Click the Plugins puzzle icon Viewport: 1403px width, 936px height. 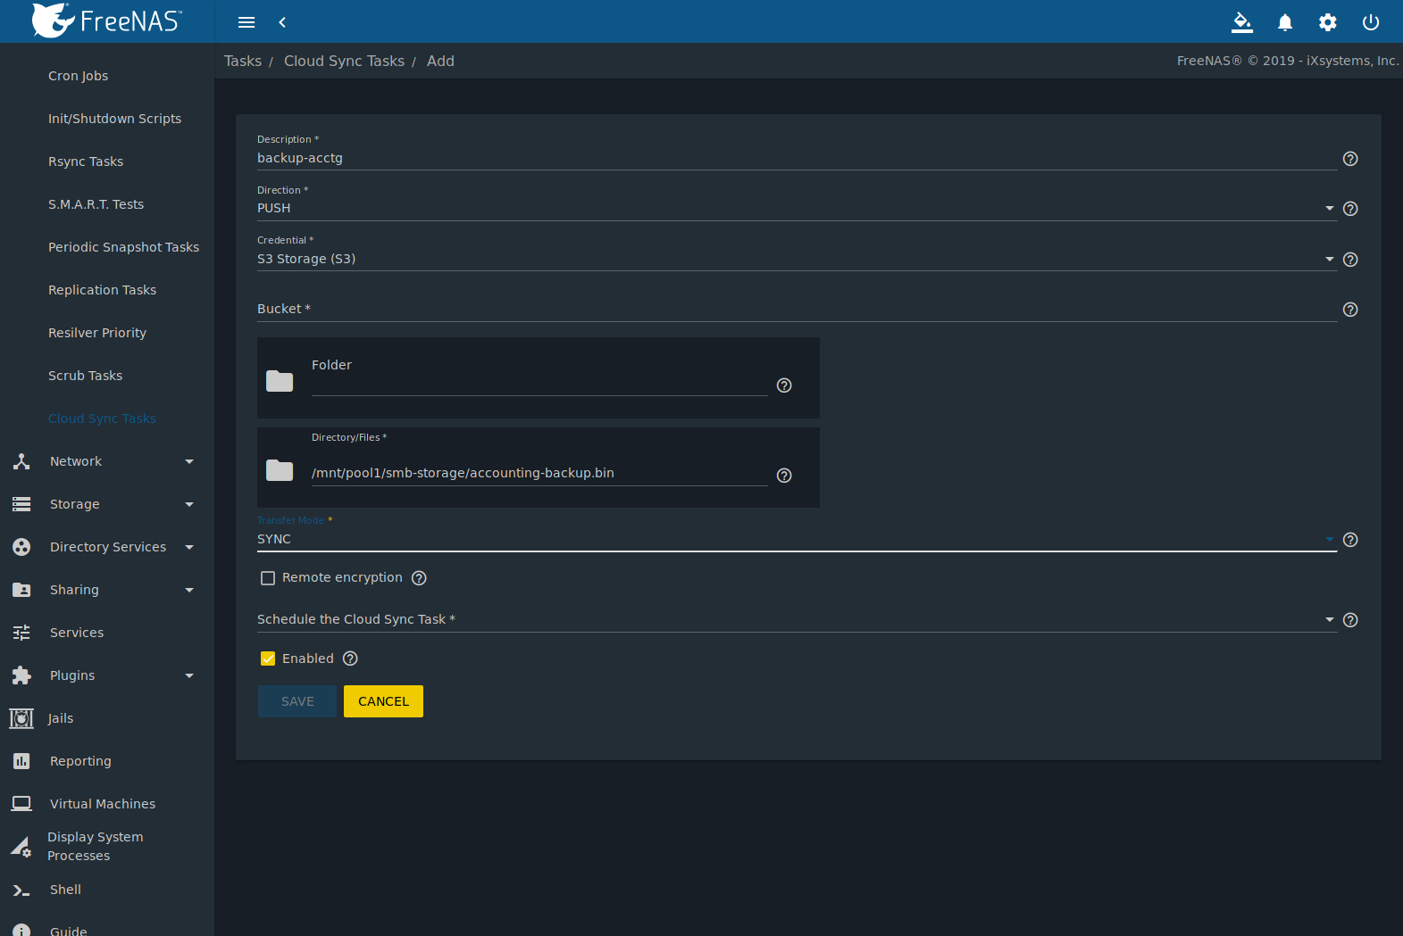21,675
